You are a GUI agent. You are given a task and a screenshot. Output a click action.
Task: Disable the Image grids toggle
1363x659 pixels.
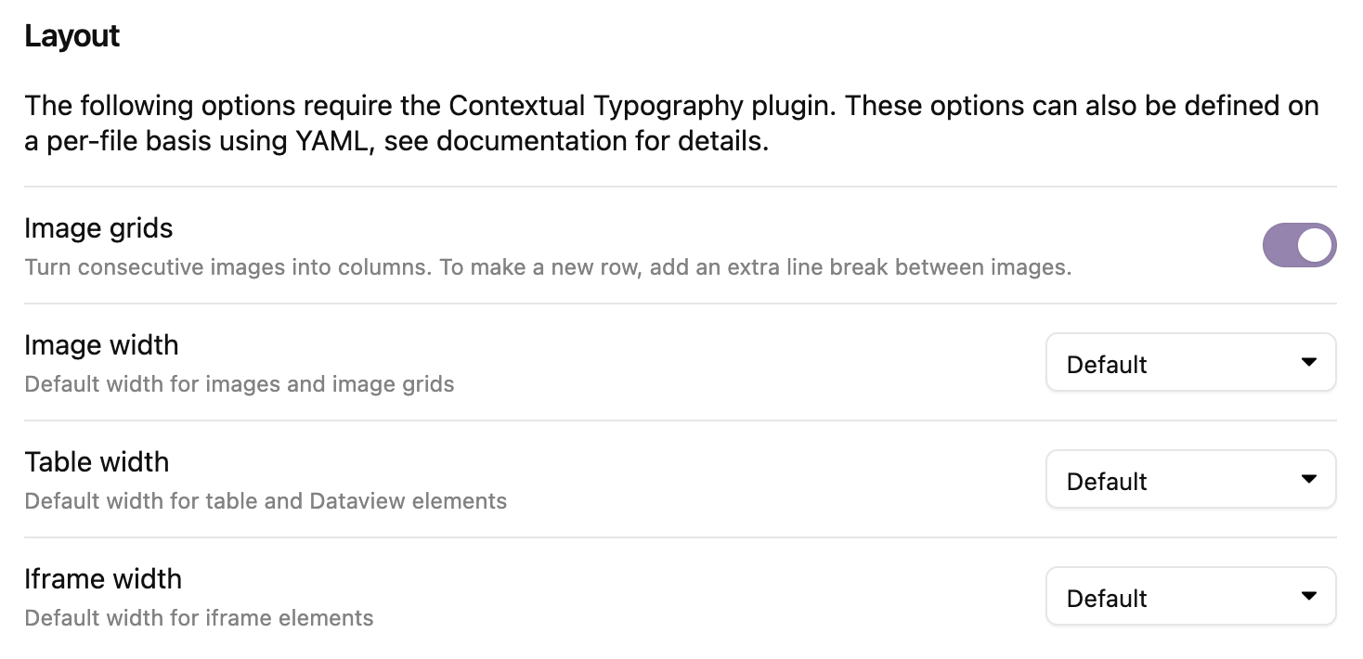(1299, 245)
